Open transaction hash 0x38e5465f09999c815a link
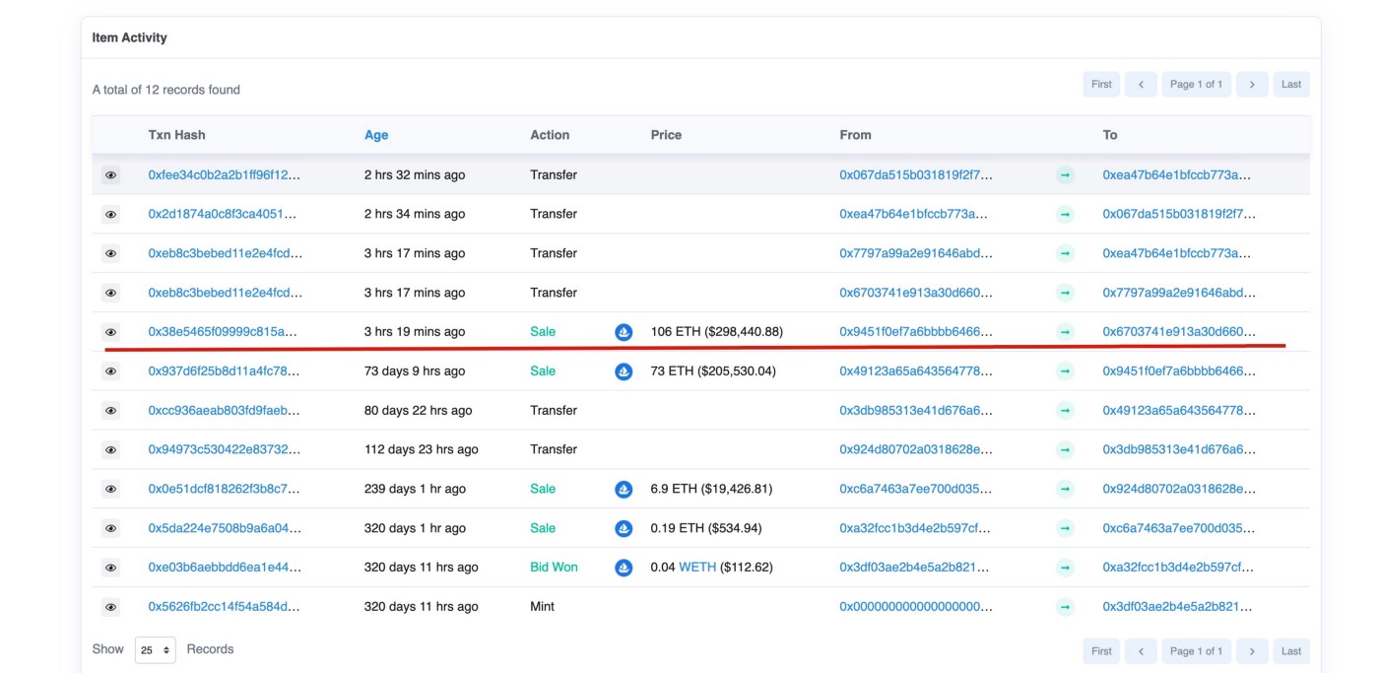The height and width of the screenshot is (673, 1379). click(223, 332)
